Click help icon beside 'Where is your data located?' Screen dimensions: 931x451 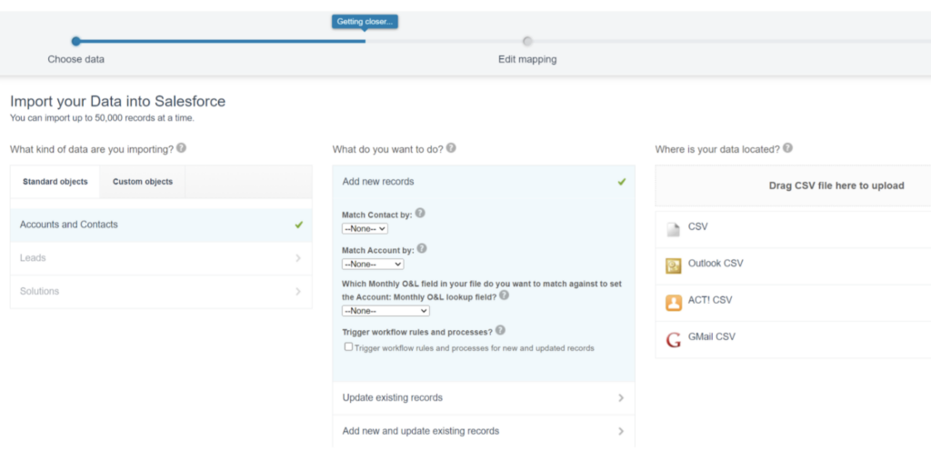[788, 148]
